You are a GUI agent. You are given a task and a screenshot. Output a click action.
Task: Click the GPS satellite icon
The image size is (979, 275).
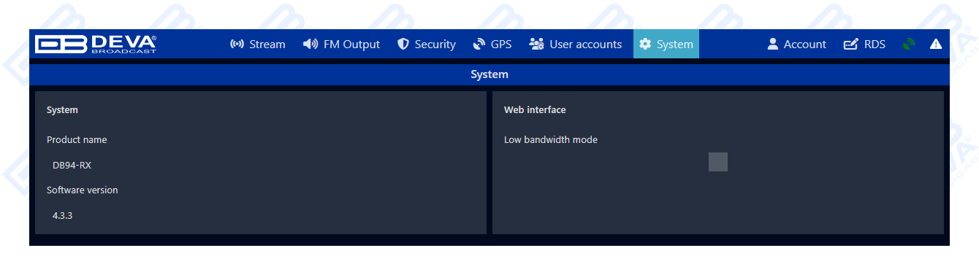[x=479, y=44]
